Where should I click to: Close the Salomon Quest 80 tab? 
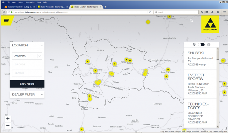(34, 7)
